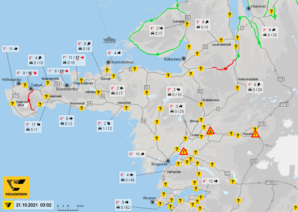Open the Grundarfjörður weather box with 9 / 23
The image size is (298, 212).
click(x=59, y=71)
